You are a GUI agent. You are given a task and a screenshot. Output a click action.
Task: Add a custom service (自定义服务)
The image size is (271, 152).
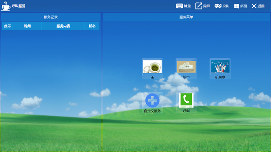click(x=152, y=103)
